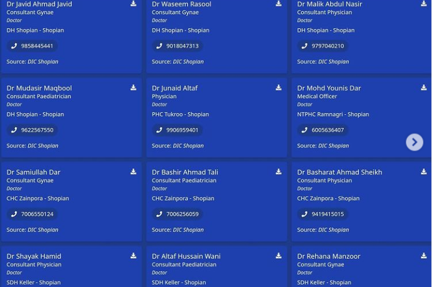Download Dr Javid Ahmad Javid's contact card
The height and width of the screenshot is (287, 432).
pos(133,4)
